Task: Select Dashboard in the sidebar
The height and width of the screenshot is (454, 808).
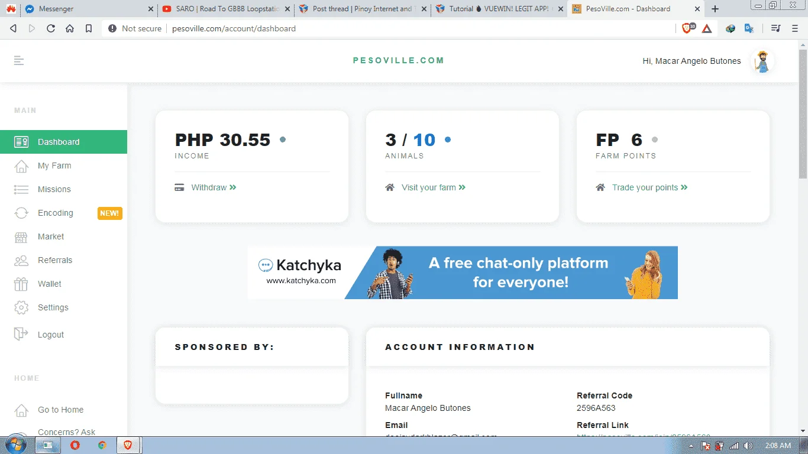Action: click(63, 142)
